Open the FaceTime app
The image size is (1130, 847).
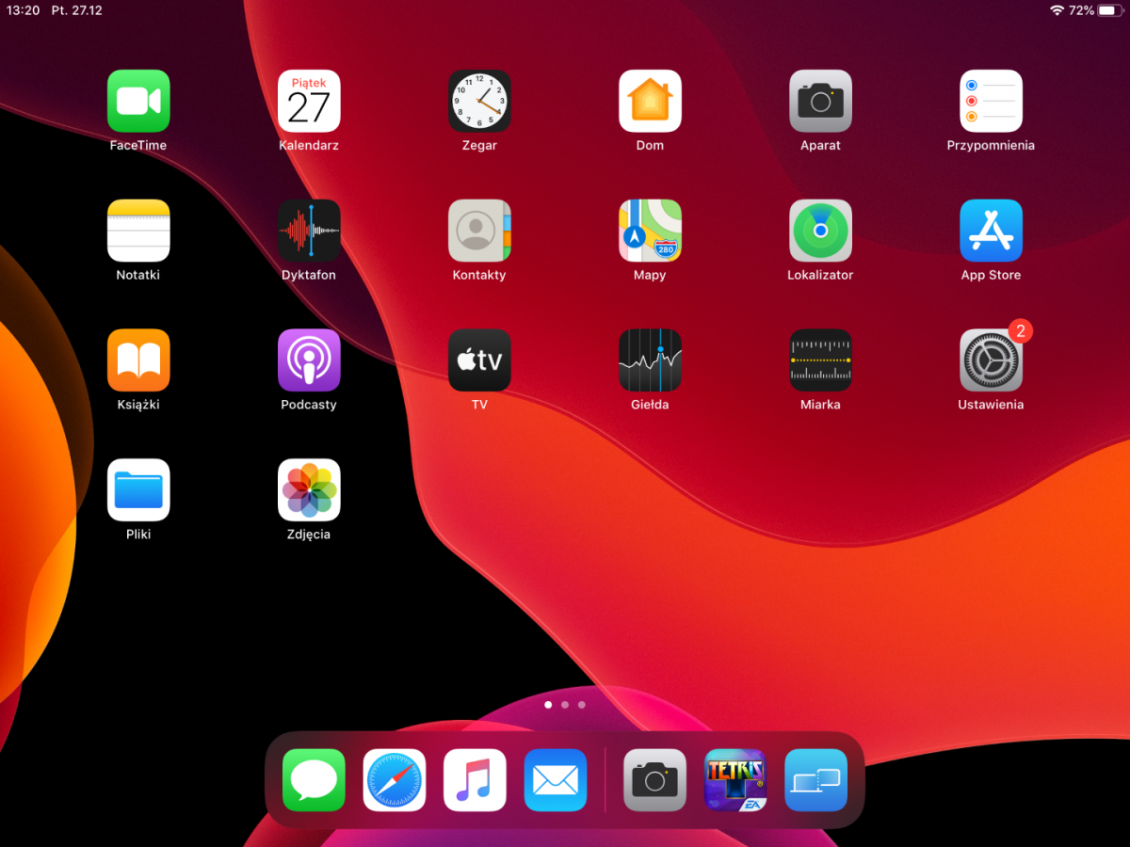pyautogui.click(x=138, y=101)
